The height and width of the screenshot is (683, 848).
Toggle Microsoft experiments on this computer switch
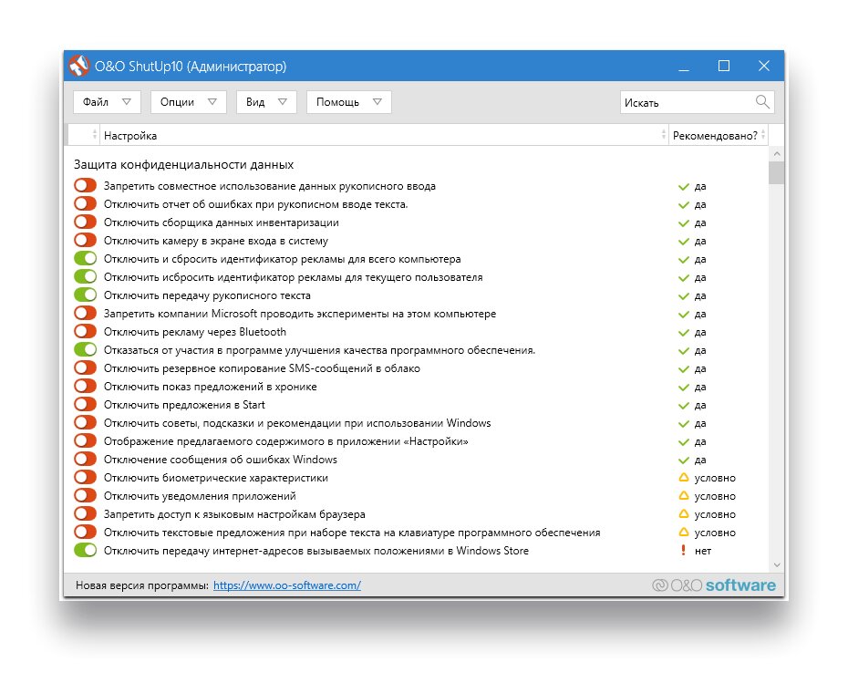point(85,313)
